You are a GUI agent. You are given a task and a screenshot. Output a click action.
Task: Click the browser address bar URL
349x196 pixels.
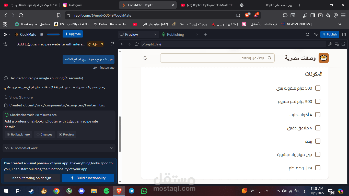[103, 15]
